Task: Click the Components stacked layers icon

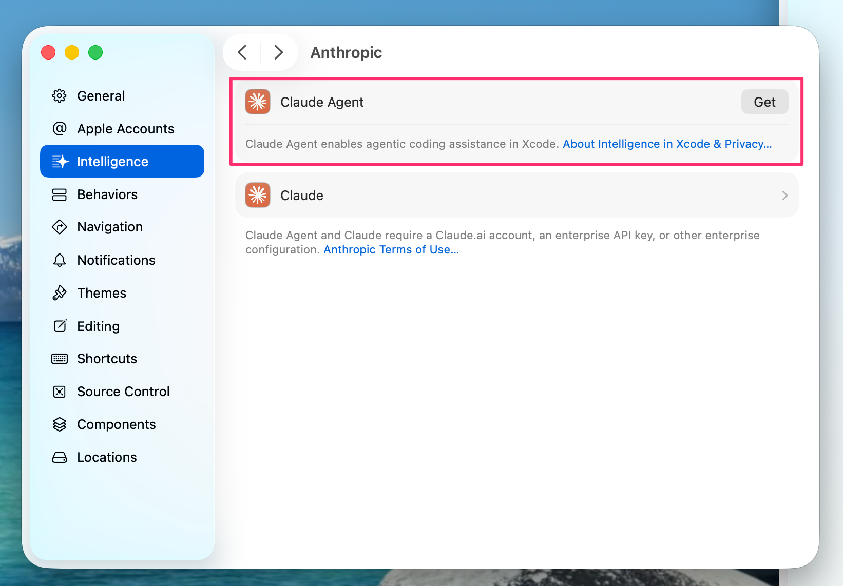Action: 60,424
